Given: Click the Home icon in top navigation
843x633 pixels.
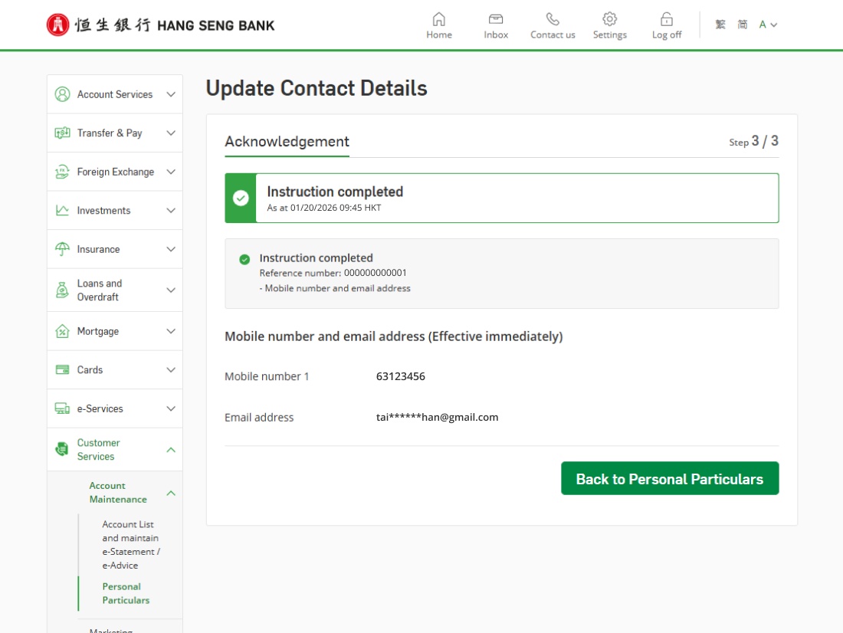Looking at the screenshot, I should click(439, 19).
